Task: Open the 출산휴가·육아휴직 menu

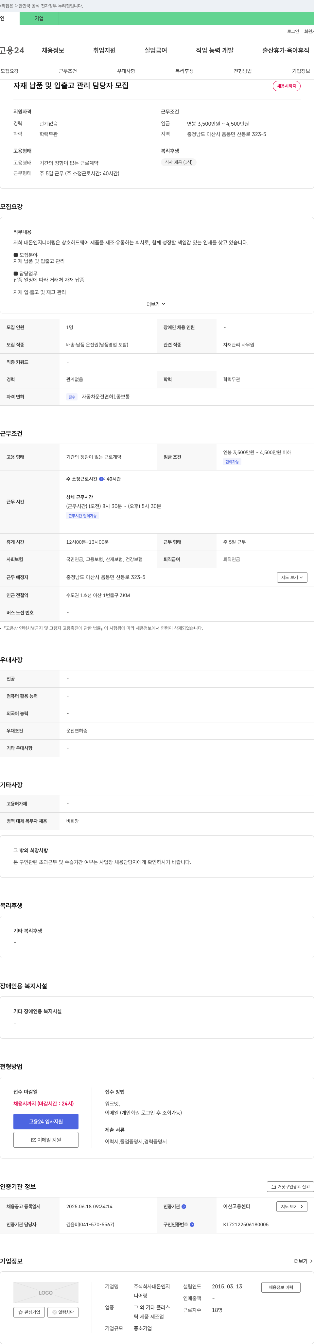Action: click(285, 50)
